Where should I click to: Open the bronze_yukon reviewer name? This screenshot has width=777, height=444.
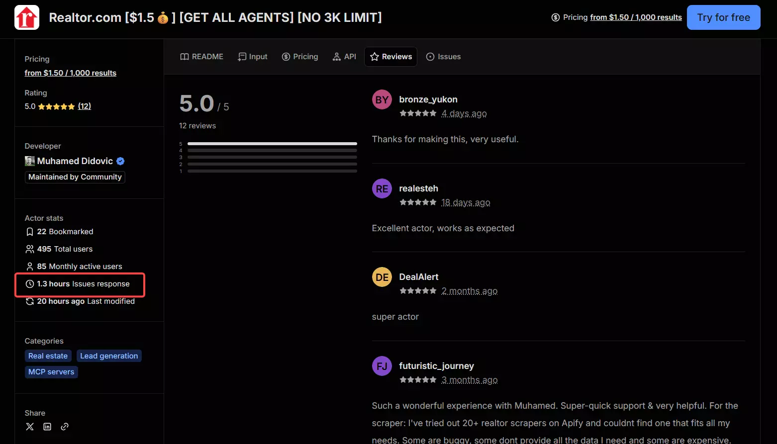point(428,99)
